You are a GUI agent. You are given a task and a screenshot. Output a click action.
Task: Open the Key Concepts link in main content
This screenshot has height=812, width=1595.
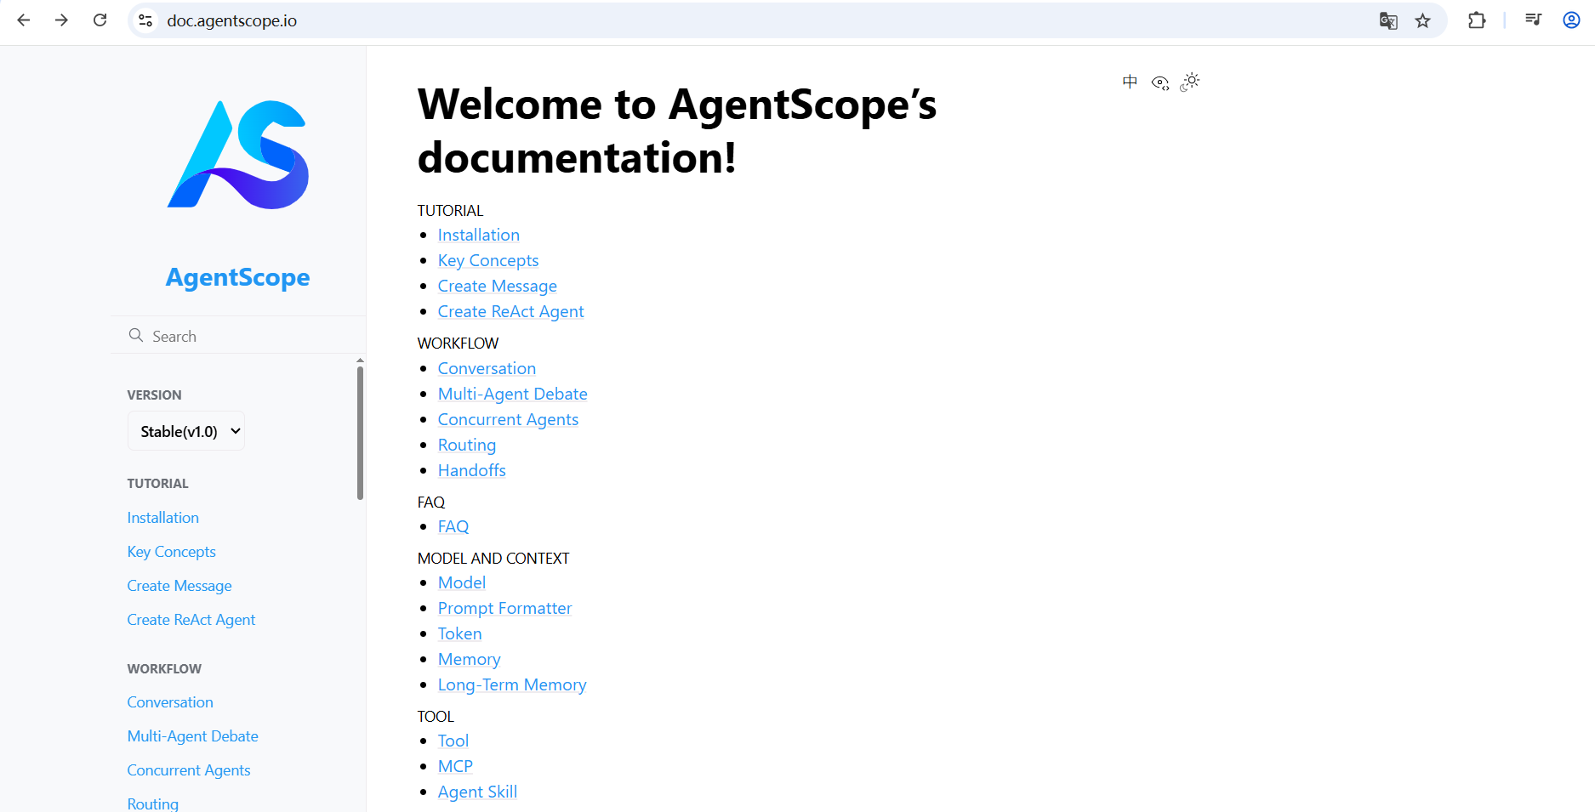(488, 260)
